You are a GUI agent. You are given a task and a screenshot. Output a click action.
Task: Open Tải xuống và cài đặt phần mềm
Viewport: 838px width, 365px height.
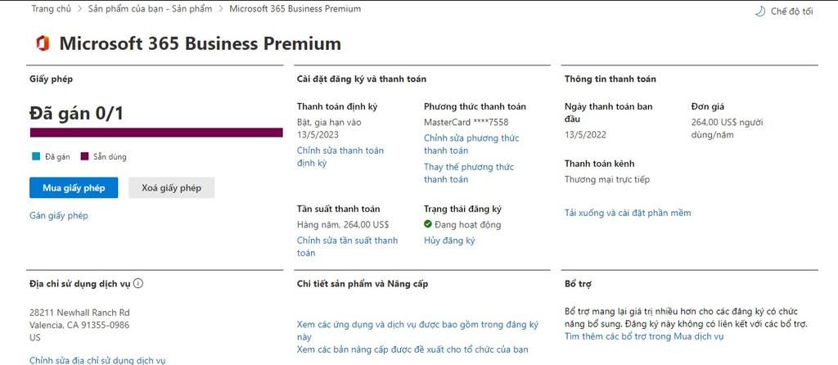tap(628, 213)
